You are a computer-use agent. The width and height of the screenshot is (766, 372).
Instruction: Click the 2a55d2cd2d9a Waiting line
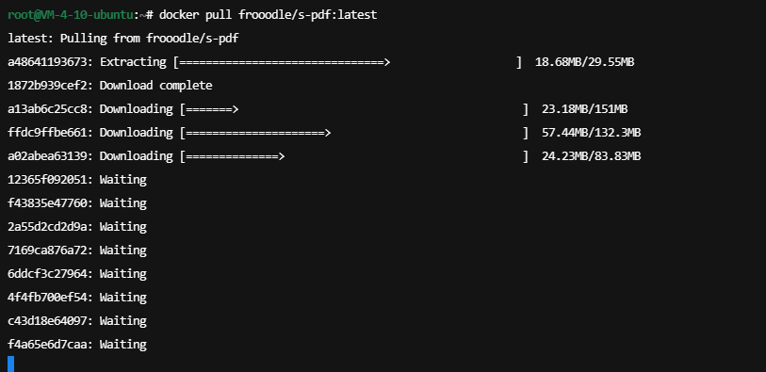tap(77, 227)
